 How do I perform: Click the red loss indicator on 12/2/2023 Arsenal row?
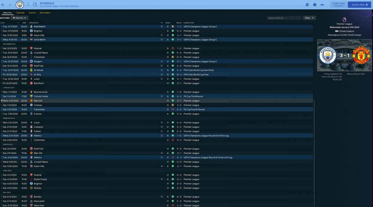tap(173, 48)
